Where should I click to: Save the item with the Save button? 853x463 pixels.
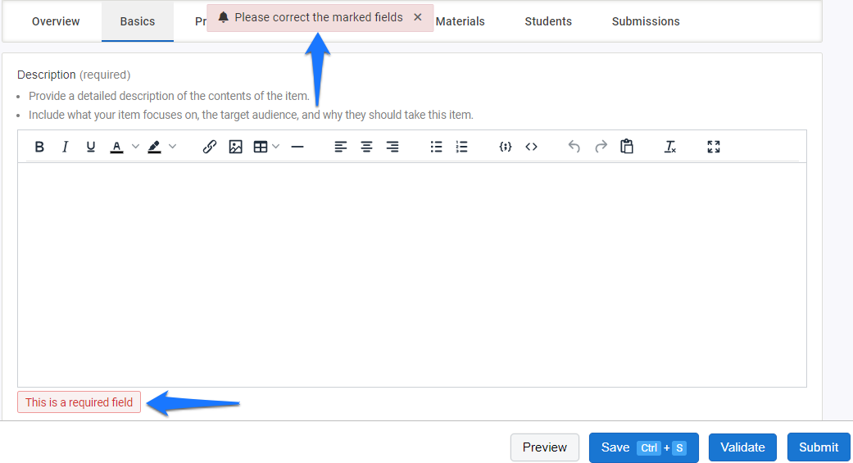tap(643, 447)
